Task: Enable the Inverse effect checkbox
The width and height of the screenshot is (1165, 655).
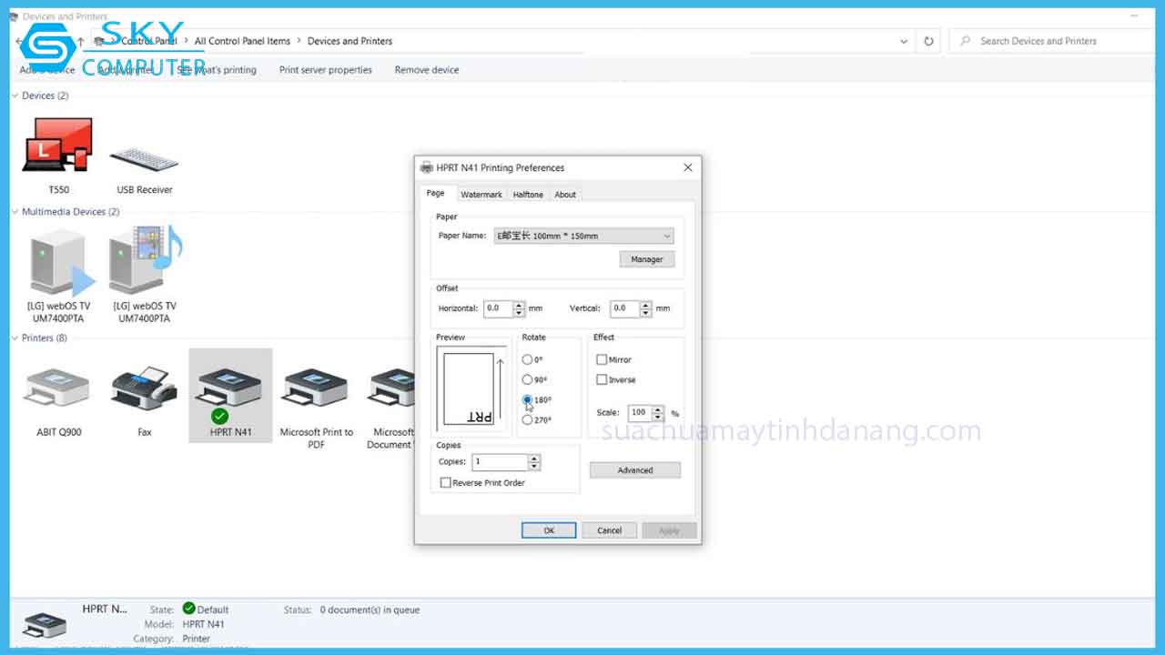Action: pos(602,380)
